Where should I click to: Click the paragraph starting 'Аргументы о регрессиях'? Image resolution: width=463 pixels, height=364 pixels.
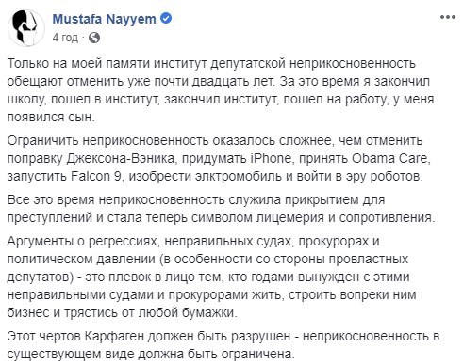[211, 277]
